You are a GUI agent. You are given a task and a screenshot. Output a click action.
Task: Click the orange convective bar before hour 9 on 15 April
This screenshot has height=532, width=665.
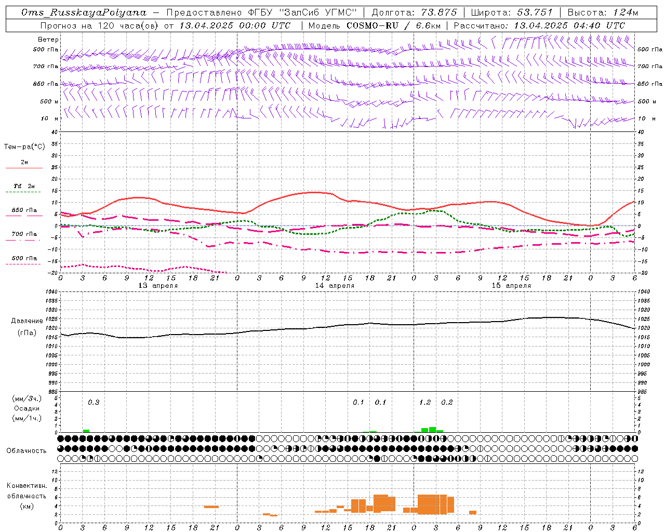[473, 512]
